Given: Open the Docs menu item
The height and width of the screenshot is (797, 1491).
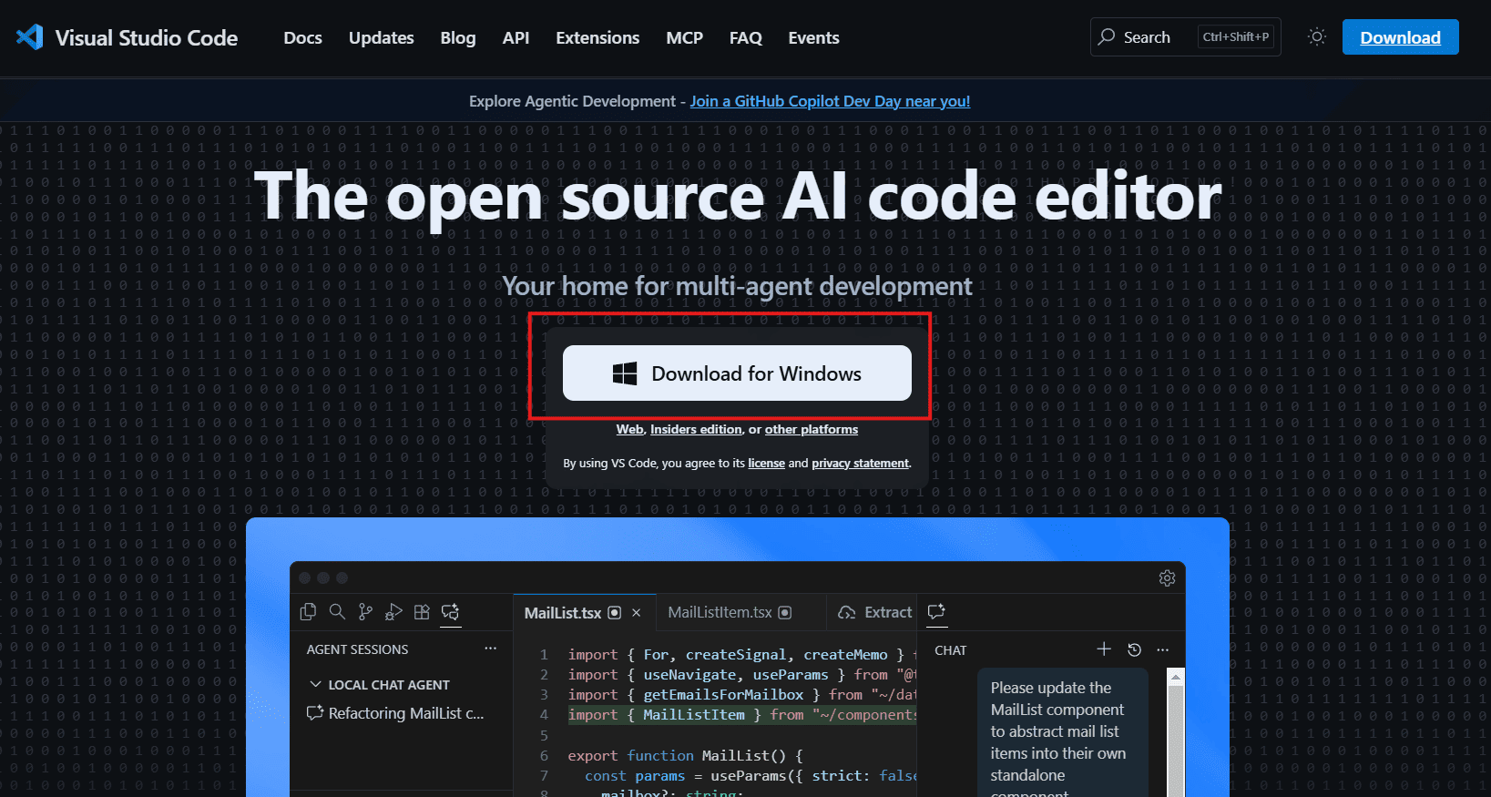Looking at the screenshot, I should click(303, 38).
